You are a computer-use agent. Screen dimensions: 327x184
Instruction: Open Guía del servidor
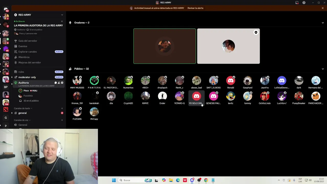pos(39,41)
